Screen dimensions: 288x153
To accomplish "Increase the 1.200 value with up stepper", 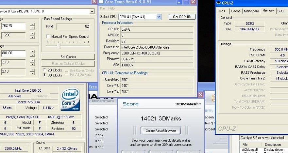I will coord(32,34).
